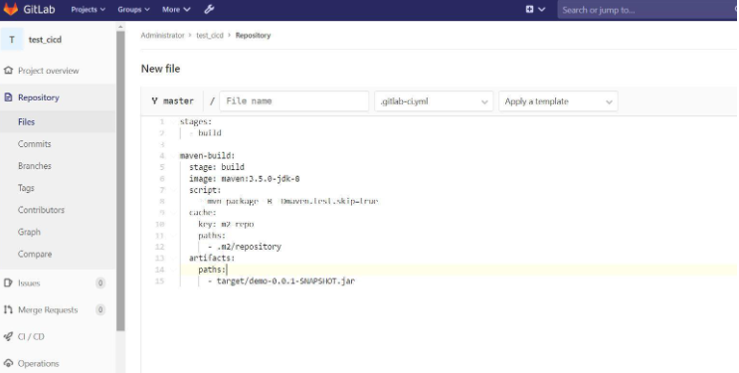Open the .gitlab-ci.yml template type dropdown
Image resolution: width=739 pixels, height=373 pixels.
pos(434,101)
